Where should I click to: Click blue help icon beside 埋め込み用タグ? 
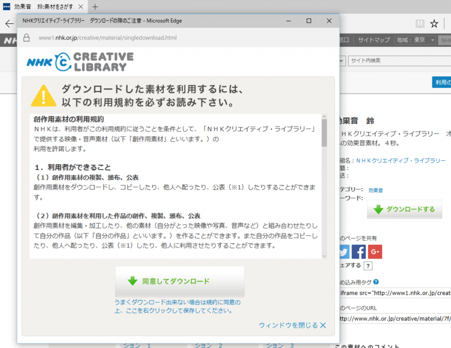(x=376, y=282)
